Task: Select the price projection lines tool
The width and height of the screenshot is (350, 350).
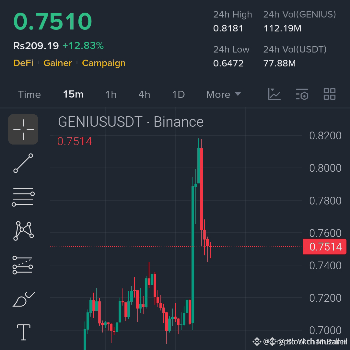Action: coord(23,265)
